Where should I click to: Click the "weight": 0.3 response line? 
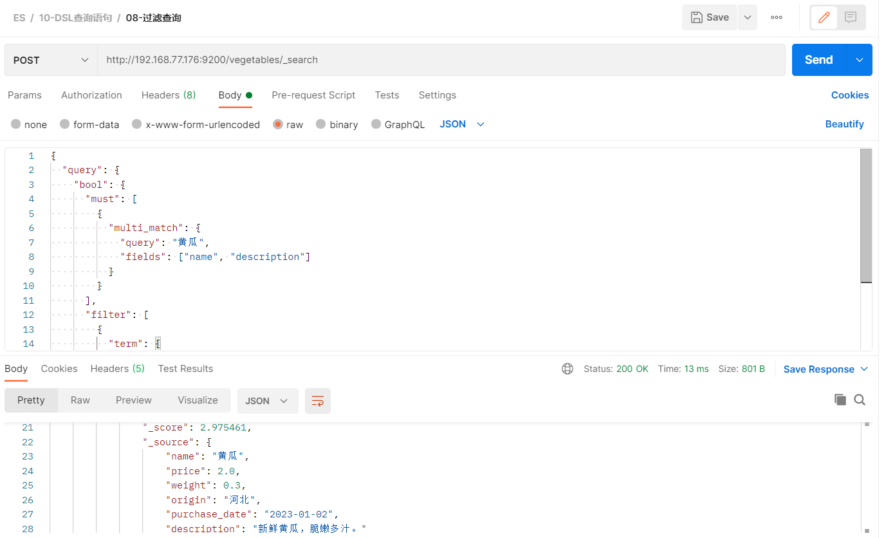(x=206, y=485)
